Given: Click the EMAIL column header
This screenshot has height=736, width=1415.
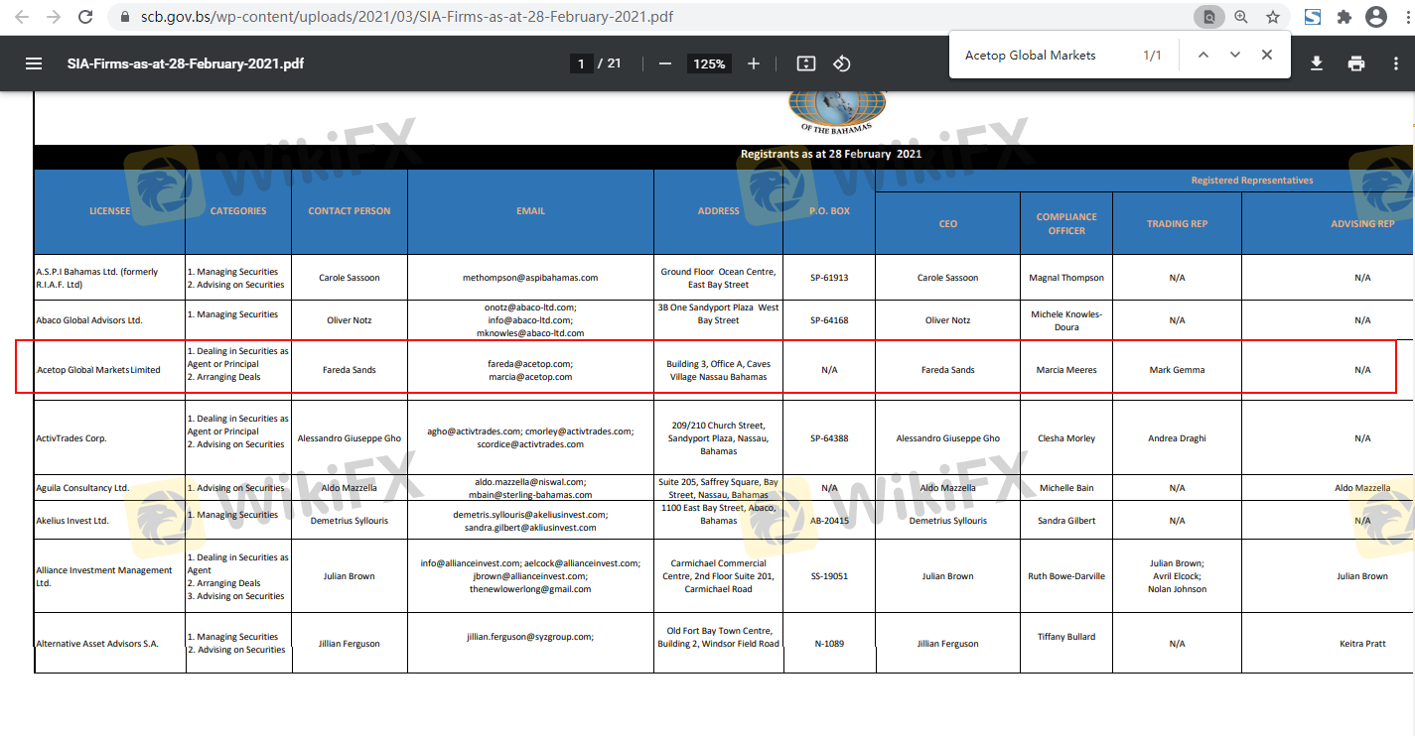Looking at the screenshot, I should pyautogui.click(x=531, y=211).
